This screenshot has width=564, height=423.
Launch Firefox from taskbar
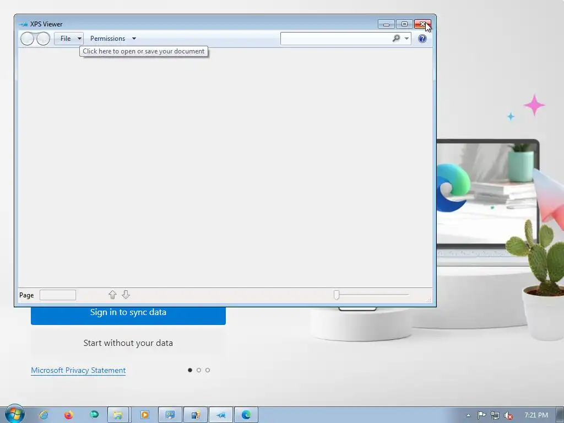[68, 415]
